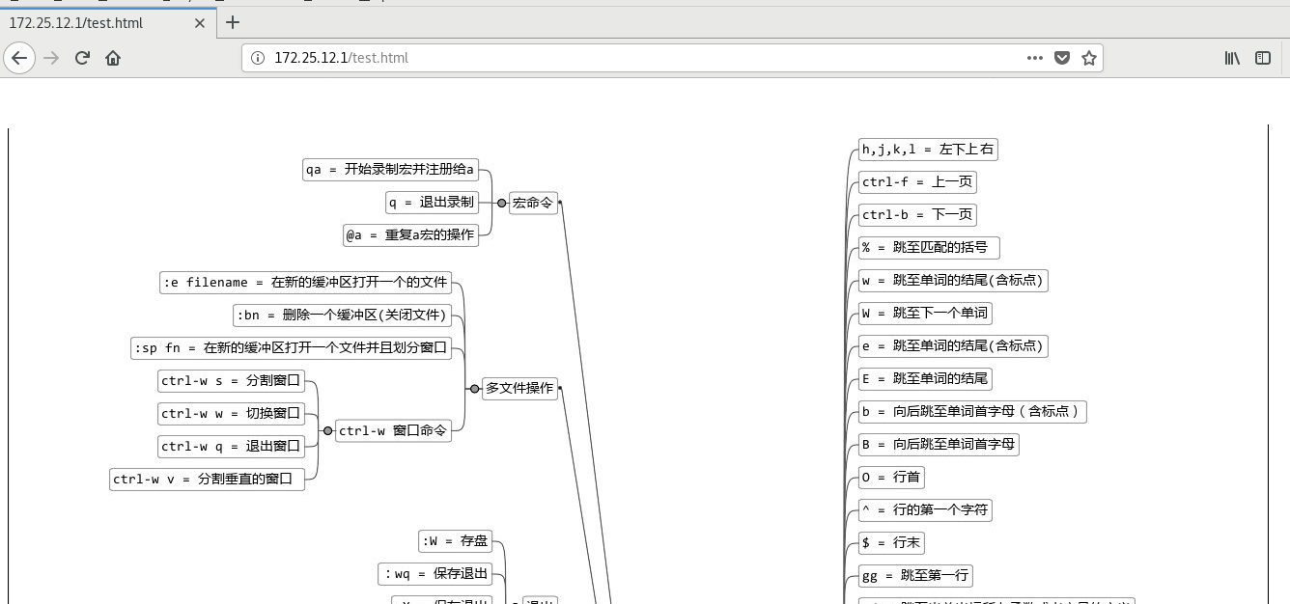The height and width of the screenshot is (604, 1290).
Task: Click the 'ctrl-w s = 分割窗口' node
Action: [231, 381]
